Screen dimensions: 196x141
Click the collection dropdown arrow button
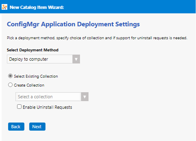point(85,97)
